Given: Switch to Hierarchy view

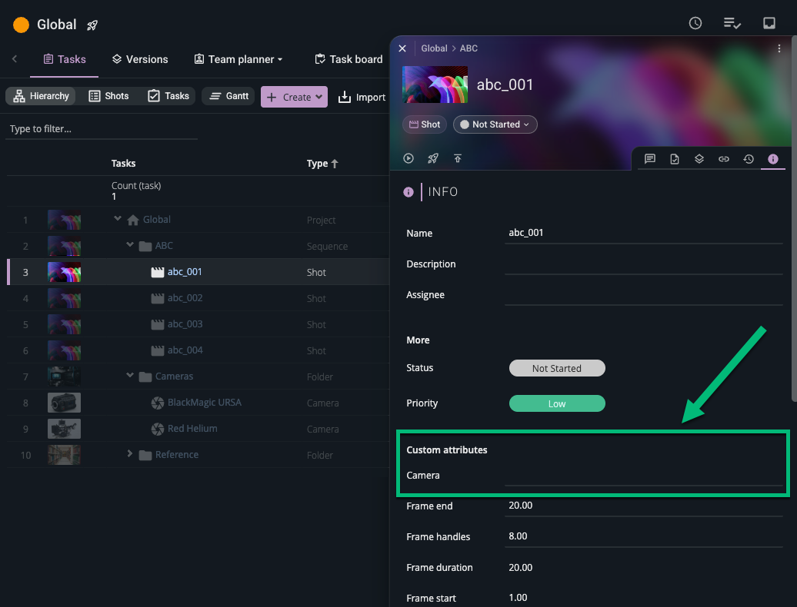Looking at the screenshot, I should click(42, 96).
